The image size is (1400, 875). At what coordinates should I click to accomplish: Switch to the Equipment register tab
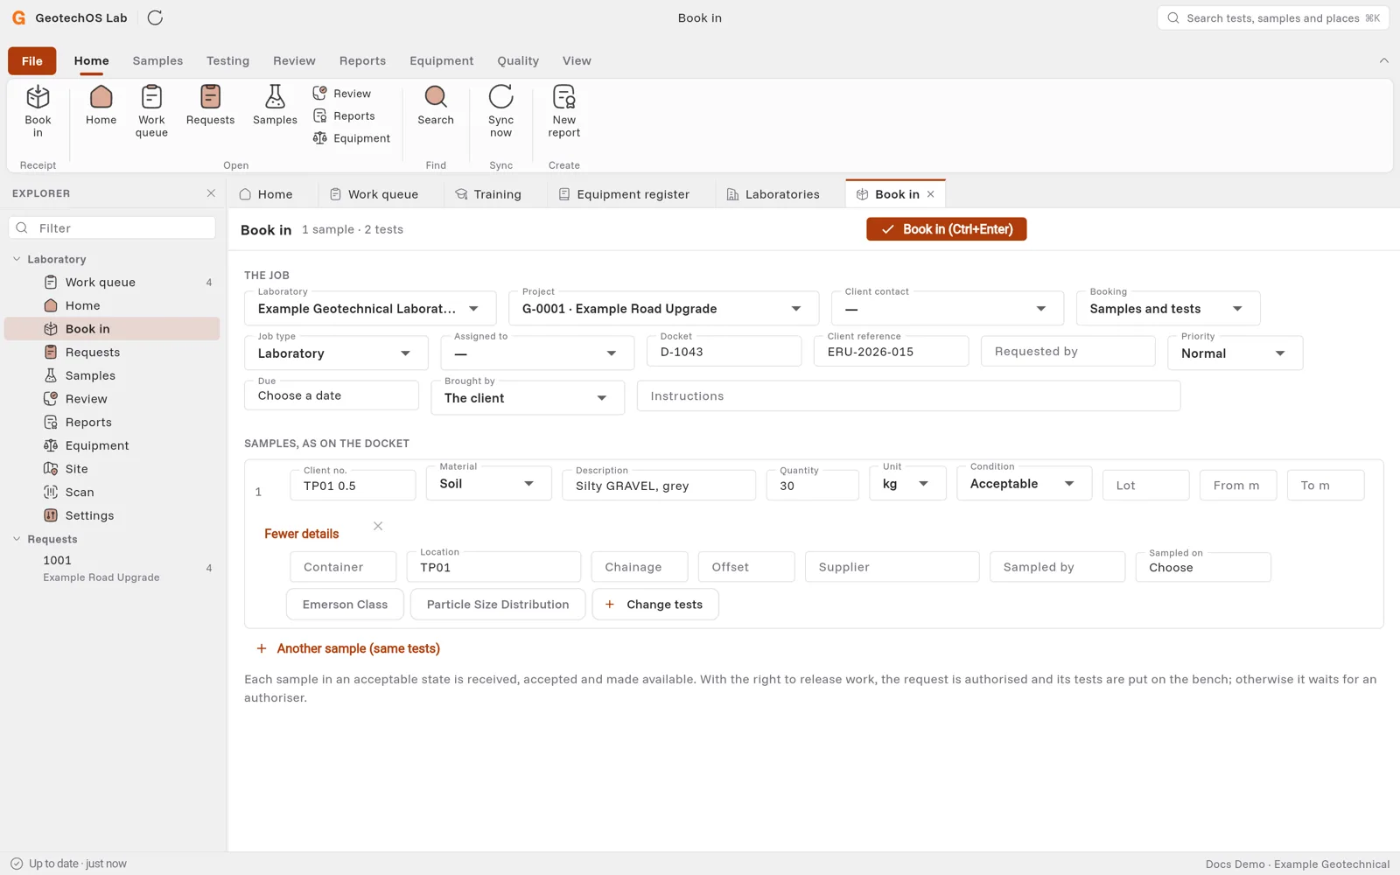click(x=624, y=194)
